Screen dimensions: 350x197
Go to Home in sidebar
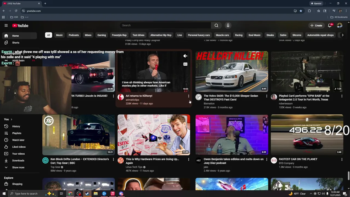(19, 36)
